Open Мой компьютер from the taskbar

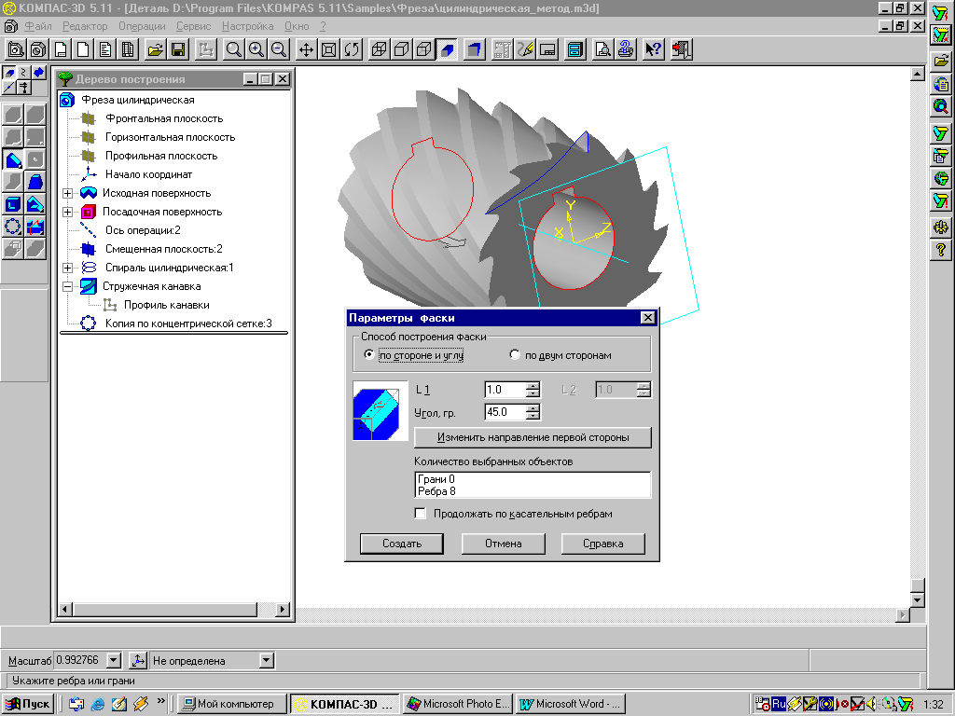point(232,704)
